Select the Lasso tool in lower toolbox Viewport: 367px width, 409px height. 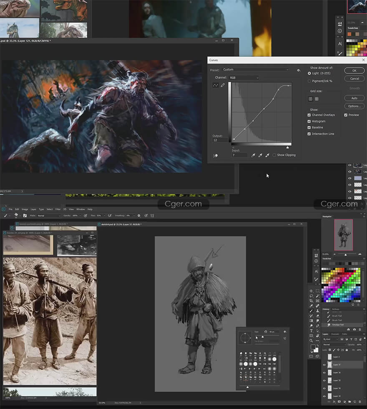coord(311,296)
